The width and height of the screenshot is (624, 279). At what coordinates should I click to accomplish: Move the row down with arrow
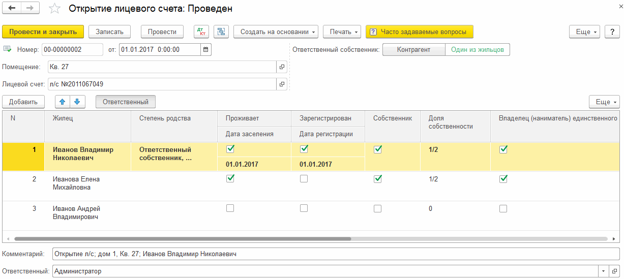(x=77, y=102)
